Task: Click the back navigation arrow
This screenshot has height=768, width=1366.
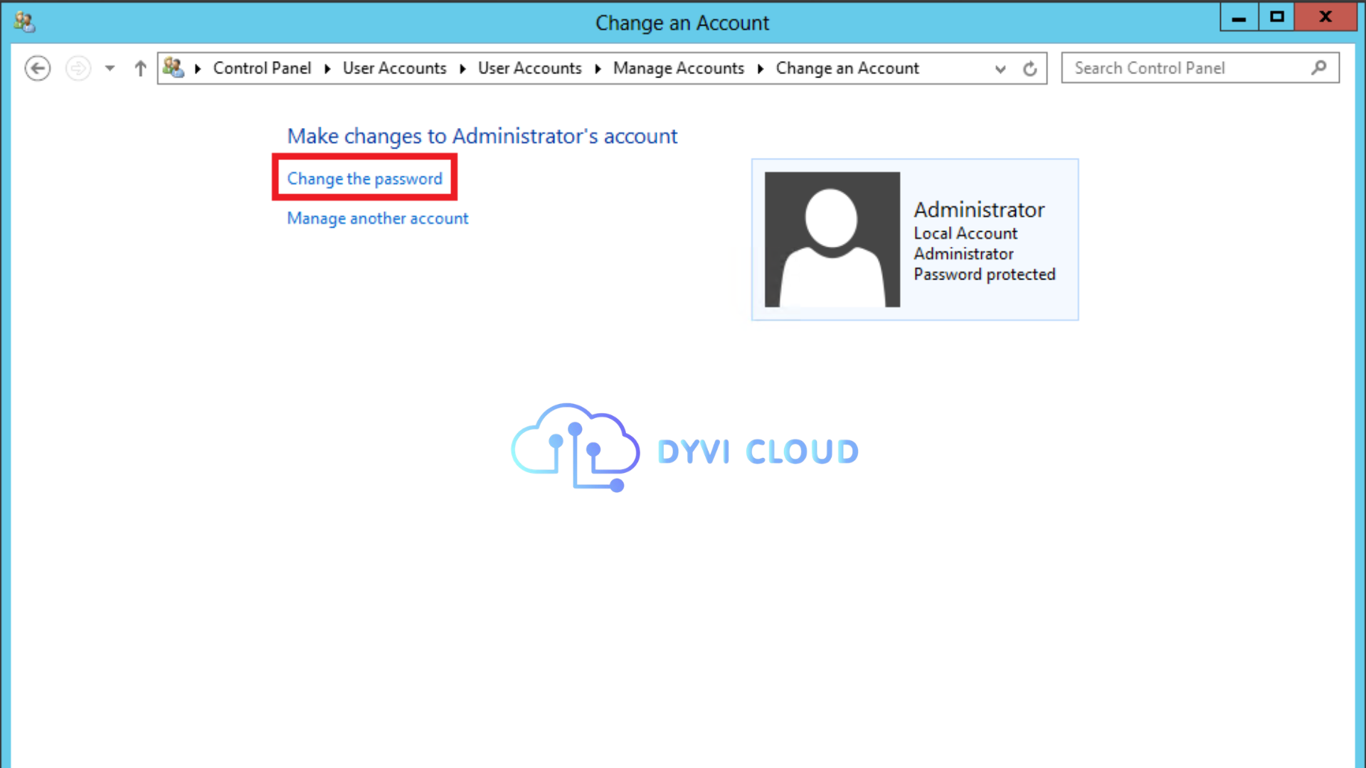Action: (x=38, y=68)
